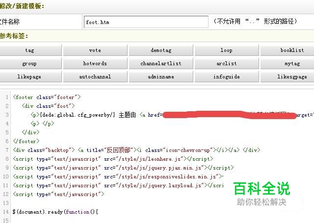Click the jquery.pjax.min.js script line

(x=123, y=168)
